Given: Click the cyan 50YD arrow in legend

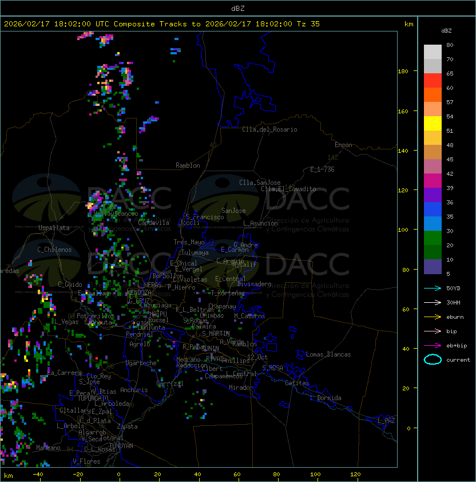Looking at the screenshot, I should click(x=433, y=289).
